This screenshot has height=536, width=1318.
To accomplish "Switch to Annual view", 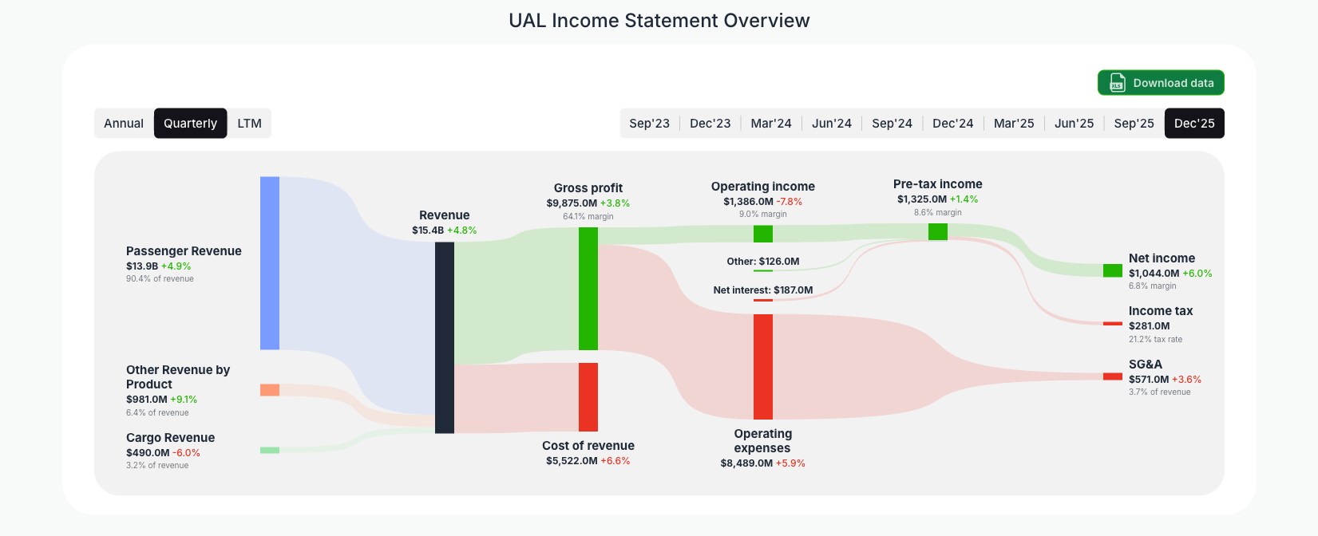I will [x=124, y=123].
